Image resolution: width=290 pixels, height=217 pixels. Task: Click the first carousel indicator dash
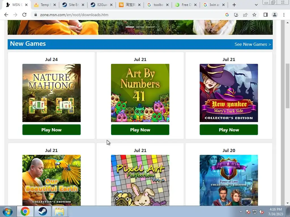click(x=130, y=27)
